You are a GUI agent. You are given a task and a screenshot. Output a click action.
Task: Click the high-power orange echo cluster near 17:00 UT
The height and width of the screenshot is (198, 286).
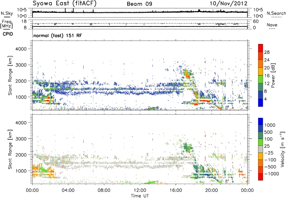click(187, 74)
